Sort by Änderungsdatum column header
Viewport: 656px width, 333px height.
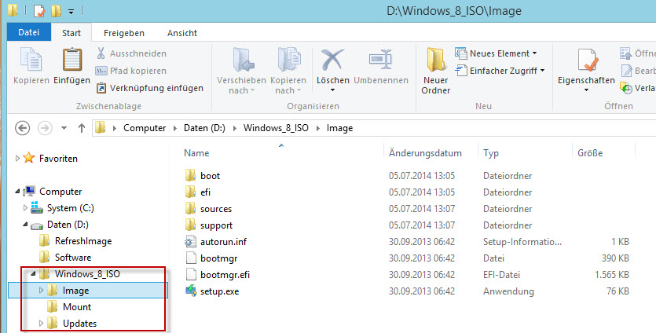[425, 153]
